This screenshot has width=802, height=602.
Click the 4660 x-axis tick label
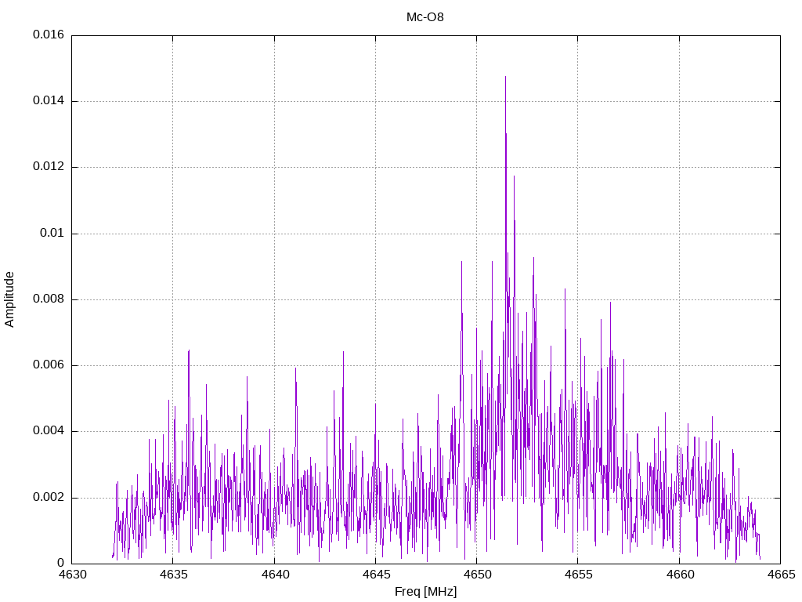coord(678,575)
